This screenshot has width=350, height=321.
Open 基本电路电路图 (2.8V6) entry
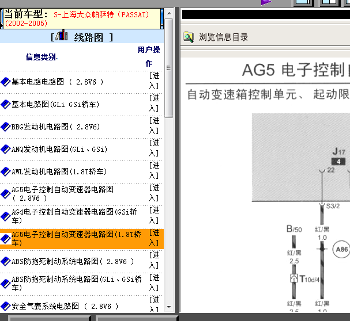click(x=57, y=82)
